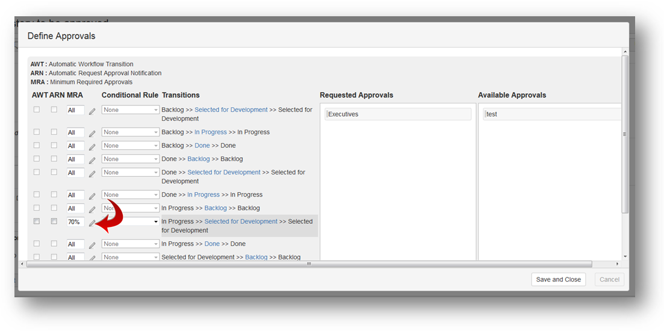Click Save and Close button
664x331 pixels.
(x=558, y=279)
